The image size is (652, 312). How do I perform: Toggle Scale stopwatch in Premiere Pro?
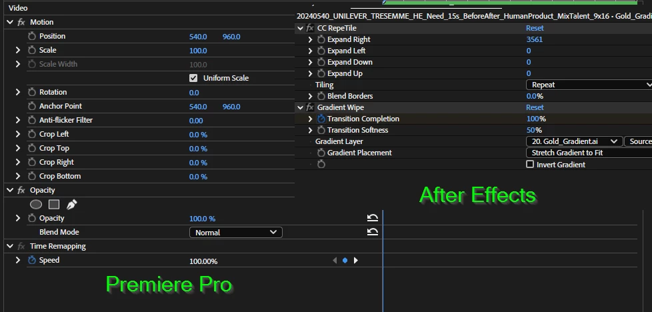point(32,51)
